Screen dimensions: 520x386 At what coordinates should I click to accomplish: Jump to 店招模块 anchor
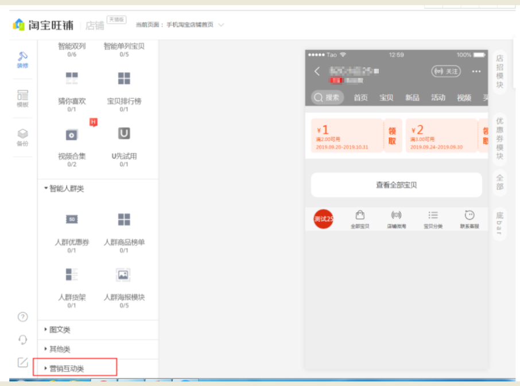[500, 71]
